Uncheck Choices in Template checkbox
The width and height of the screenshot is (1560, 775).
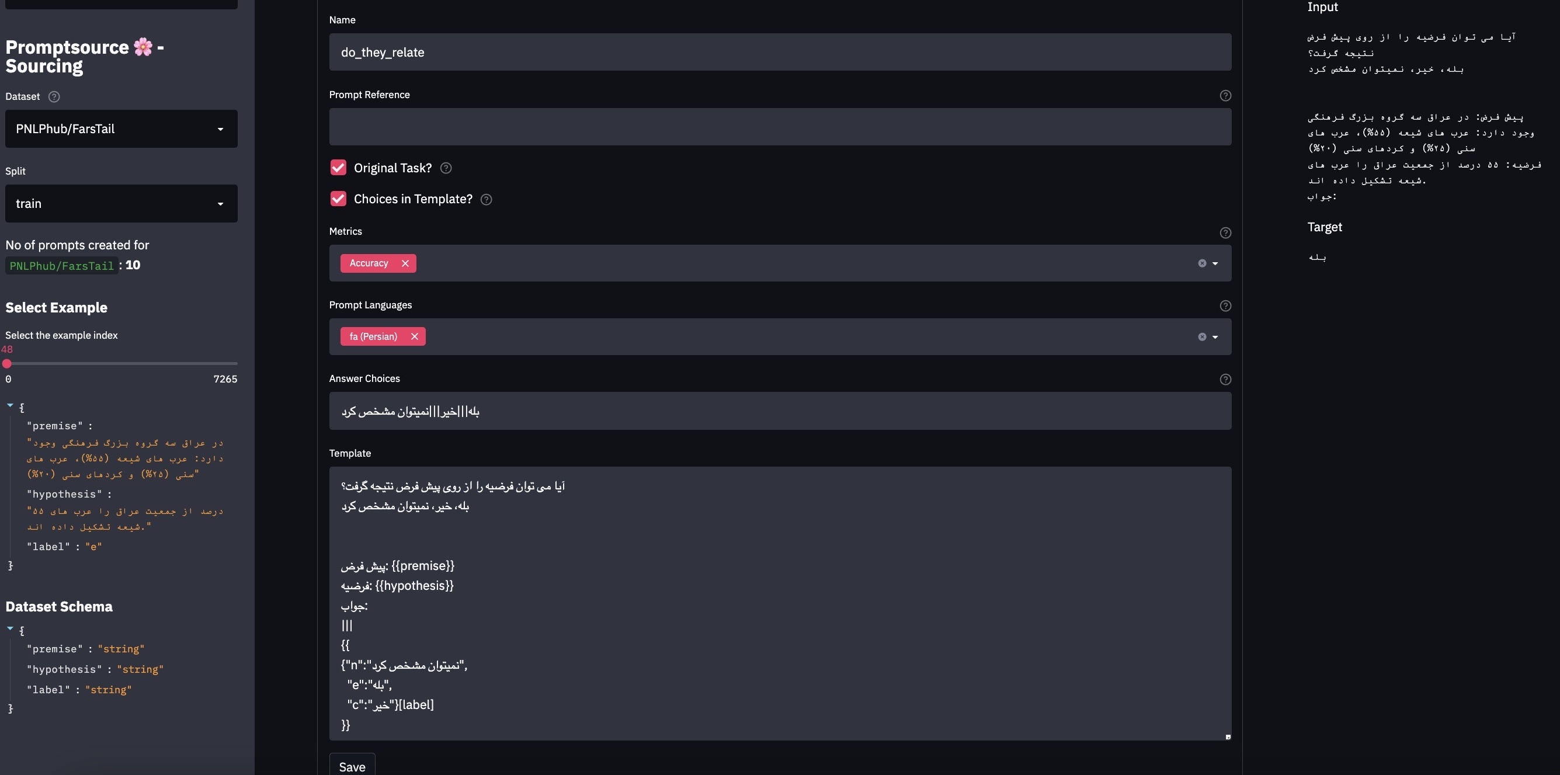pos(339,199)
